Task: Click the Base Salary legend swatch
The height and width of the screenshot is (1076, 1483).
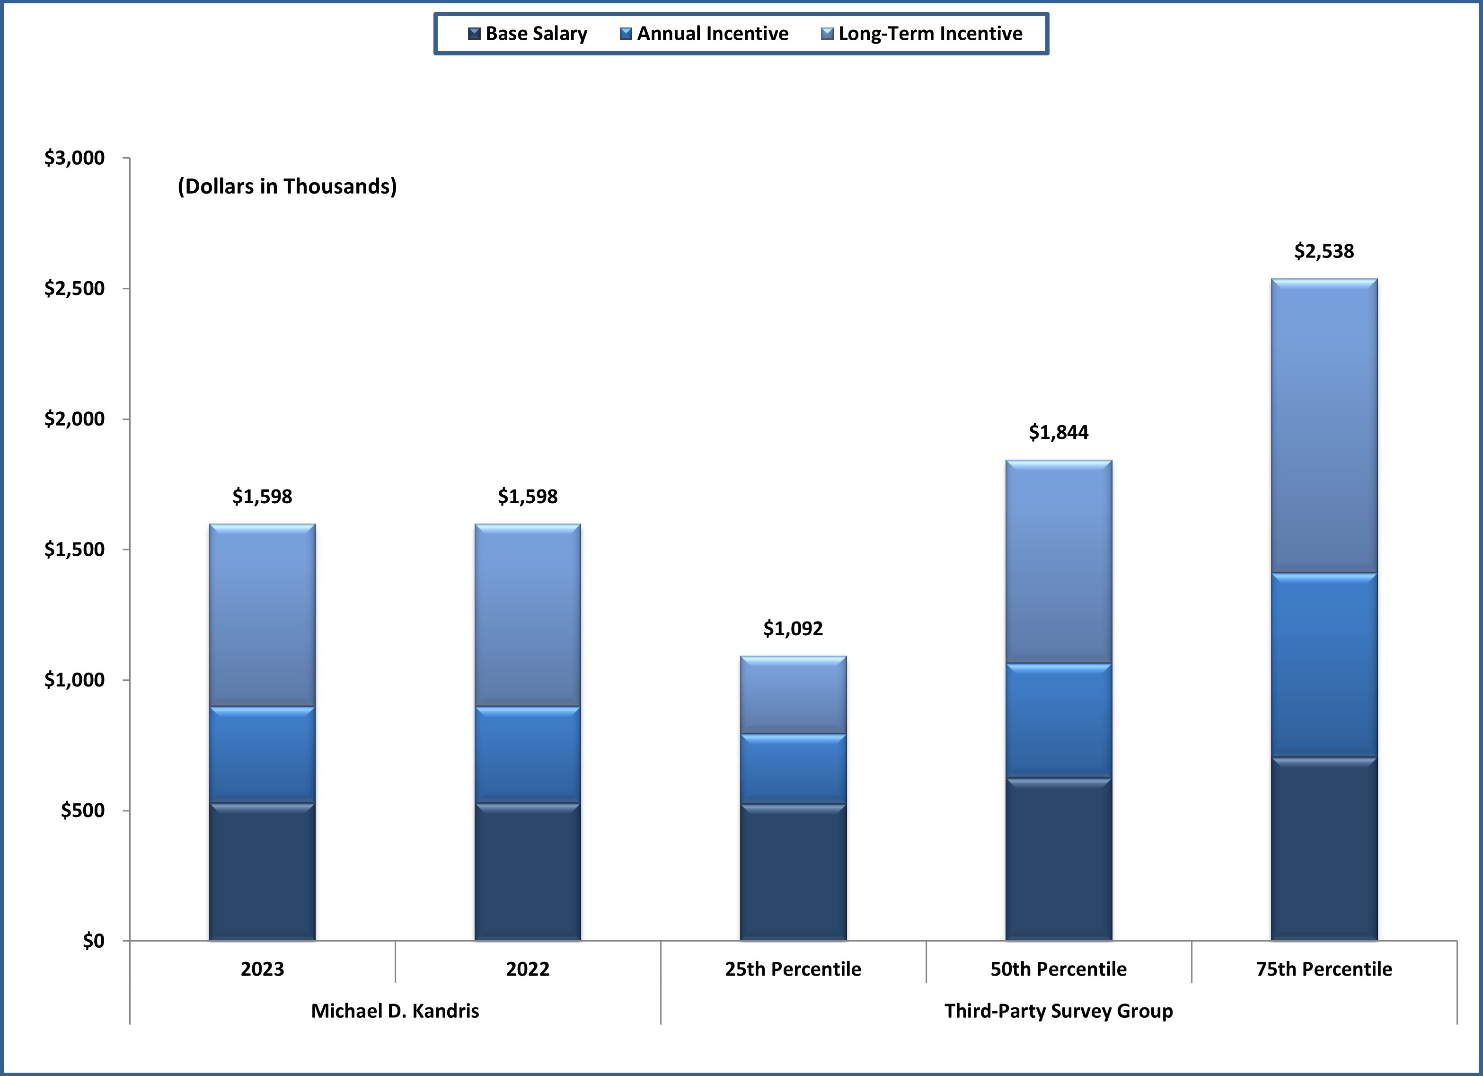Action: (x=475, y=33)
